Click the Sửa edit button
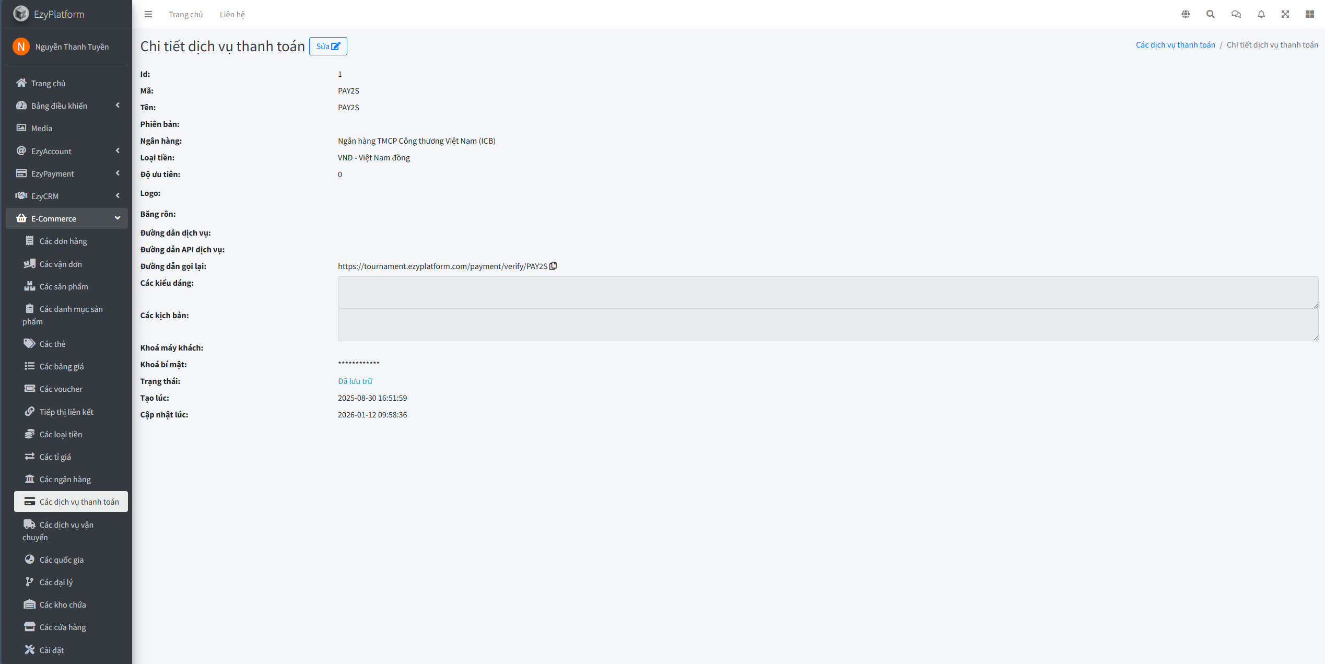Screen dimensions: 1325x664 pos(328,46)
